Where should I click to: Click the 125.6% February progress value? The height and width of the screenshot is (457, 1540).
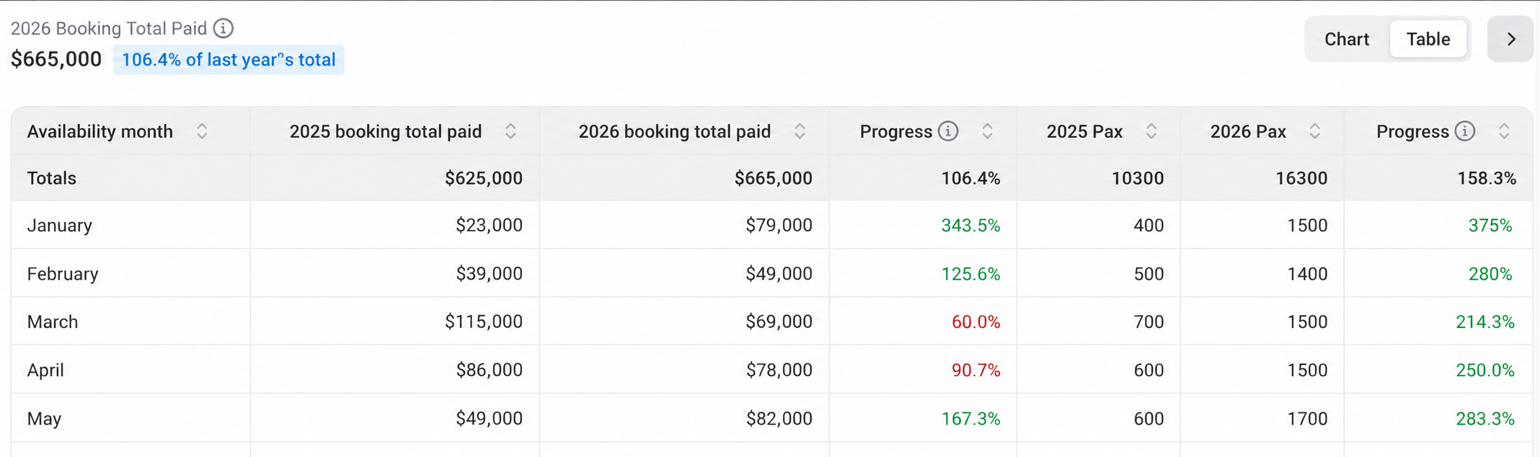click(x=970, y=274)
